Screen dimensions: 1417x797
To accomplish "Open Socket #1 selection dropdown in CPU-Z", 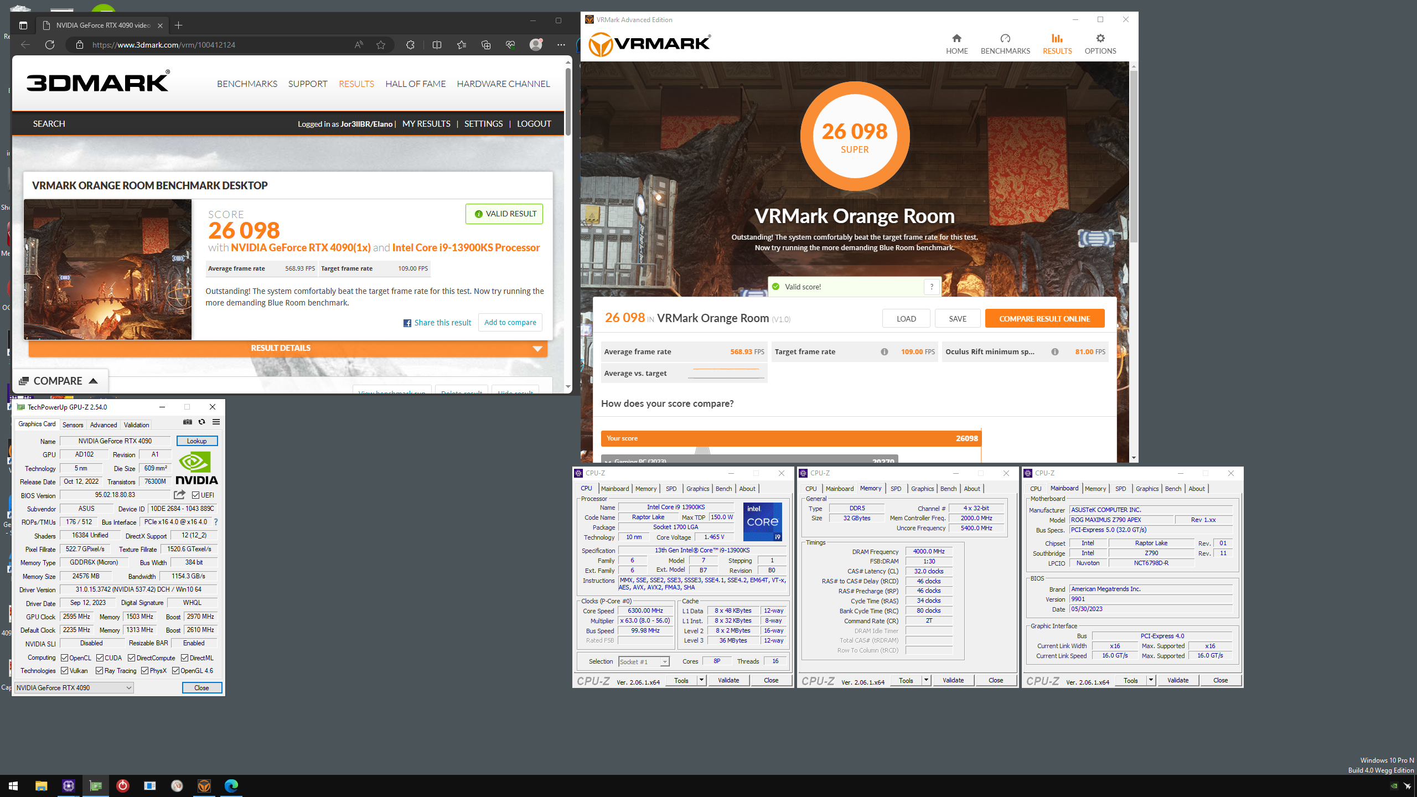I will tap(644, 662).
